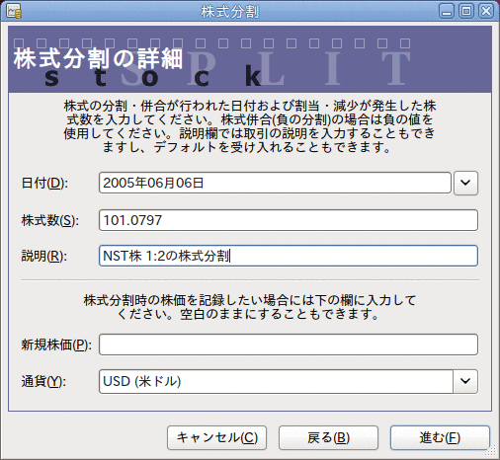Click the 戻る(B) back button

tap(328, 437)
